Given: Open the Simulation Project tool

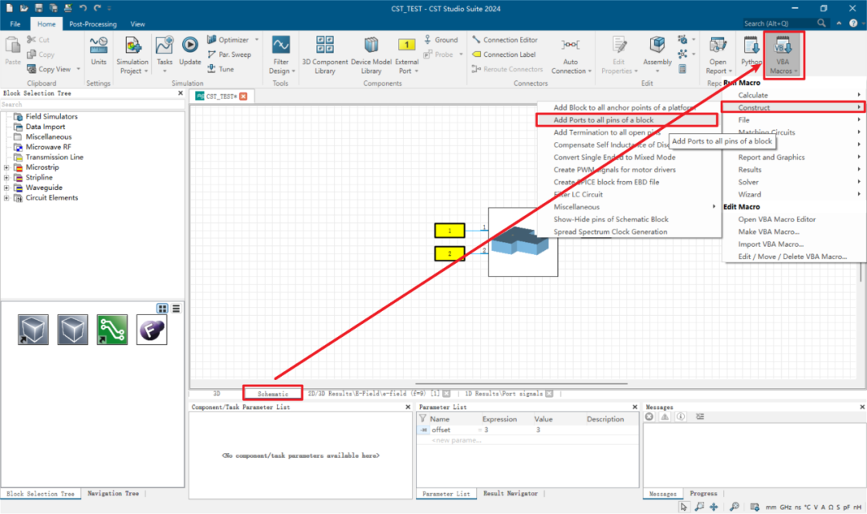Looking at the screenshot, I should pyautogui.click(x=132, y=55).
